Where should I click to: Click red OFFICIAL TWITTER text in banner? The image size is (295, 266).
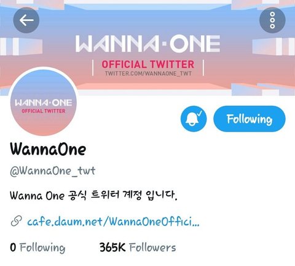pos(148,64)
